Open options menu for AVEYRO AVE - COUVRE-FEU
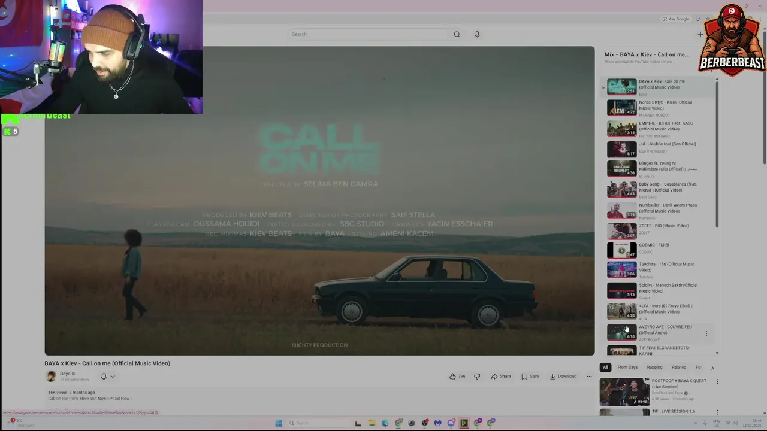The image size is (767, 431). tap(706, 333)
